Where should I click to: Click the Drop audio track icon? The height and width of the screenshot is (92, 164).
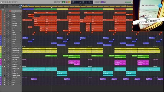click(x=4, y=79)
